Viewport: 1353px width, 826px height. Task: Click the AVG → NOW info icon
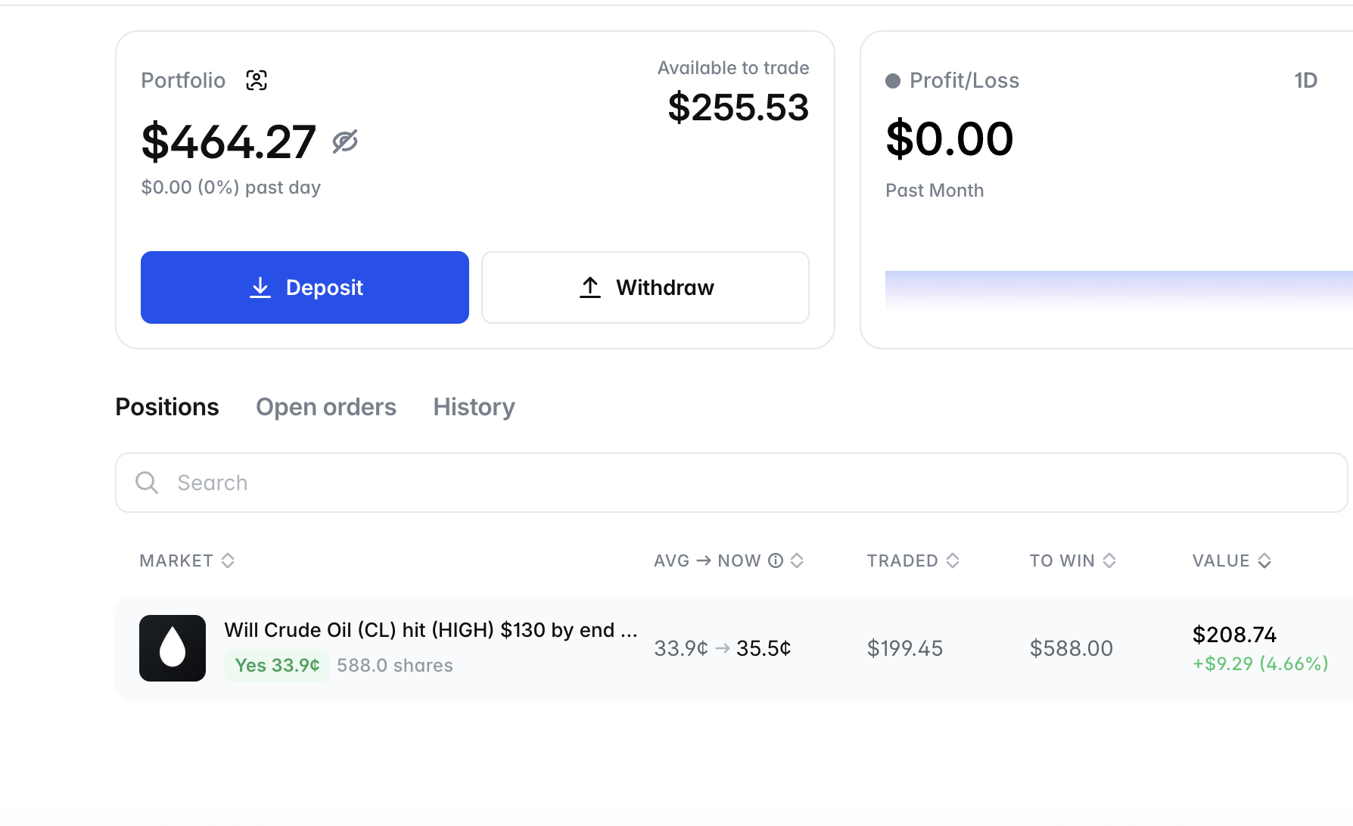click(776, 560)
